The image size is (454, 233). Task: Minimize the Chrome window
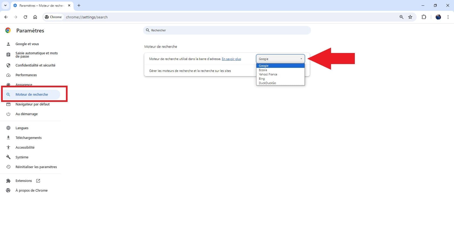click(x=423, y=5)
